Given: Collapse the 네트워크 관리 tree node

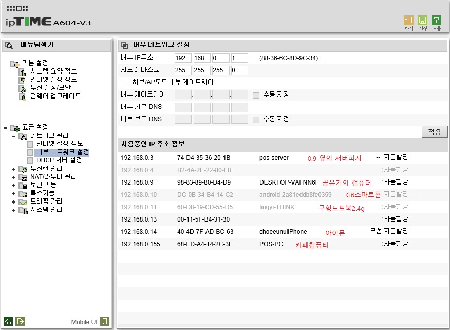Looking at the screenshot, I should pos(13,136).
